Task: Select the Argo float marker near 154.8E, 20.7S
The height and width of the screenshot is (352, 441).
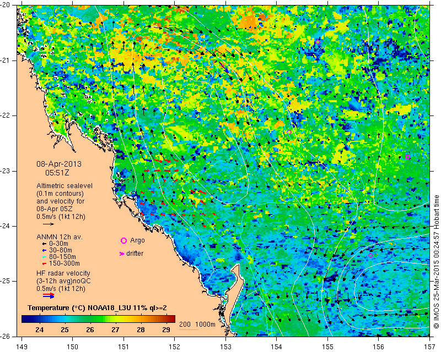Action: [x=318, y=42]
